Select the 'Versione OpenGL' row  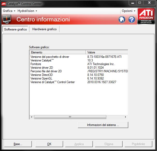79,78
